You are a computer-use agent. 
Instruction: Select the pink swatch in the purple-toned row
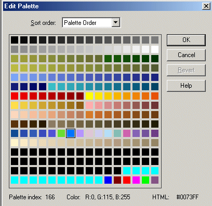click(x=127, y=133)
